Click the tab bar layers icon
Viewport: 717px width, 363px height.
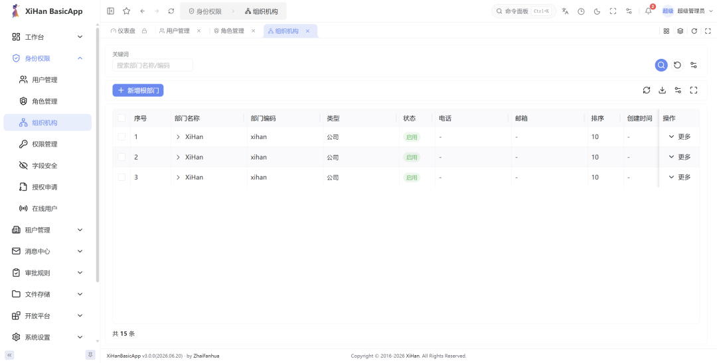click(x=680, y=31)
